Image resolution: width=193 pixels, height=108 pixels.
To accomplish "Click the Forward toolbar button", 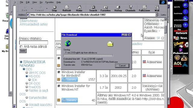I will tap(40, 9).
